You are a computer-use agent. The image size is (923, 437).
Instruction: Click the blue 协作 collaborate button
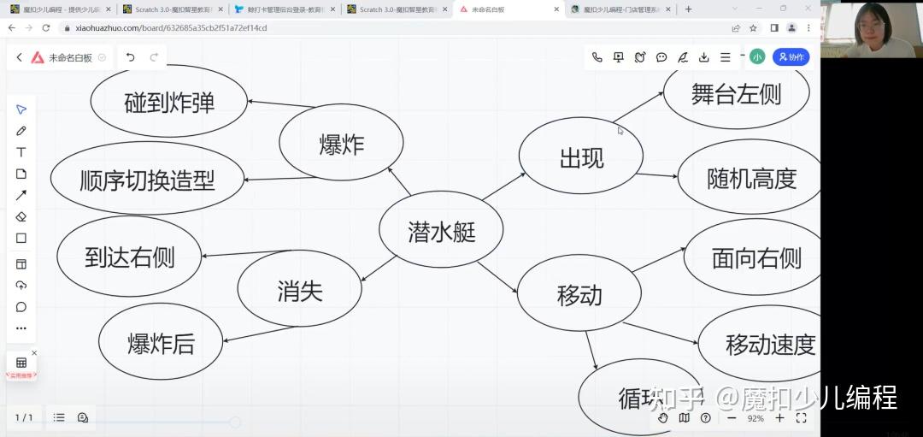(791, 57)
